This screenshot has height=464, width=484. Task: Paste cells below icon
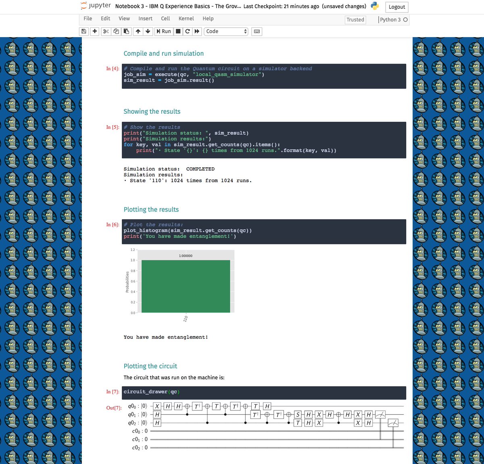point(126,31)
